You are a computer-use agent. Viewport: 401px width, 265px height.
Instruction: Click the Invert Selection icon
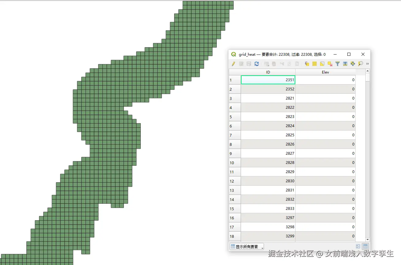[322, 64]
